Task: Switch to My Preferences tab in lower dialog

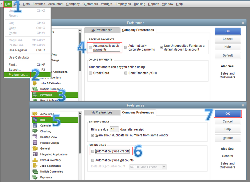Action: [102, 112]
